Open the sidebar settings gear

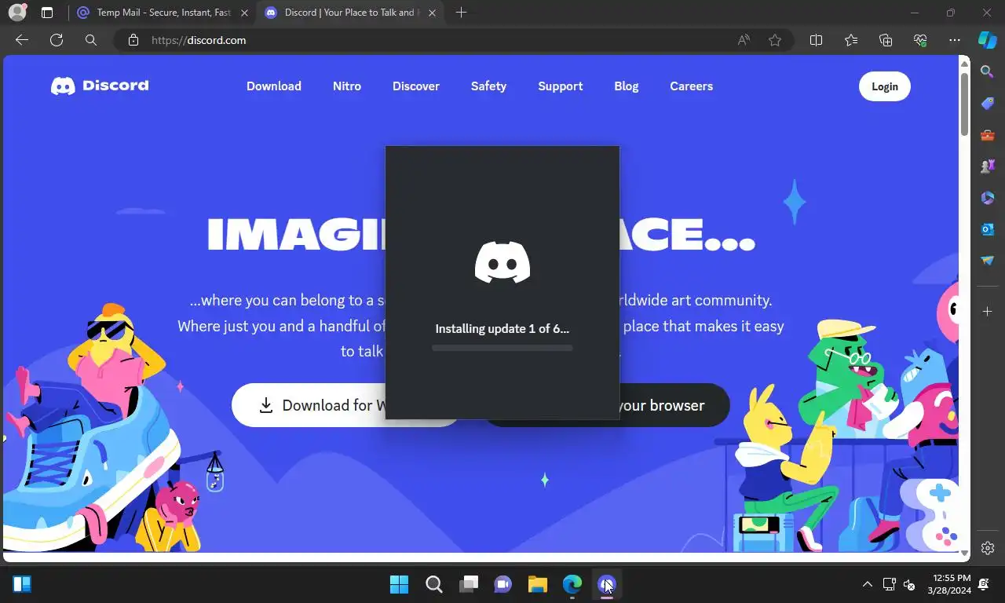coord(988,548)
